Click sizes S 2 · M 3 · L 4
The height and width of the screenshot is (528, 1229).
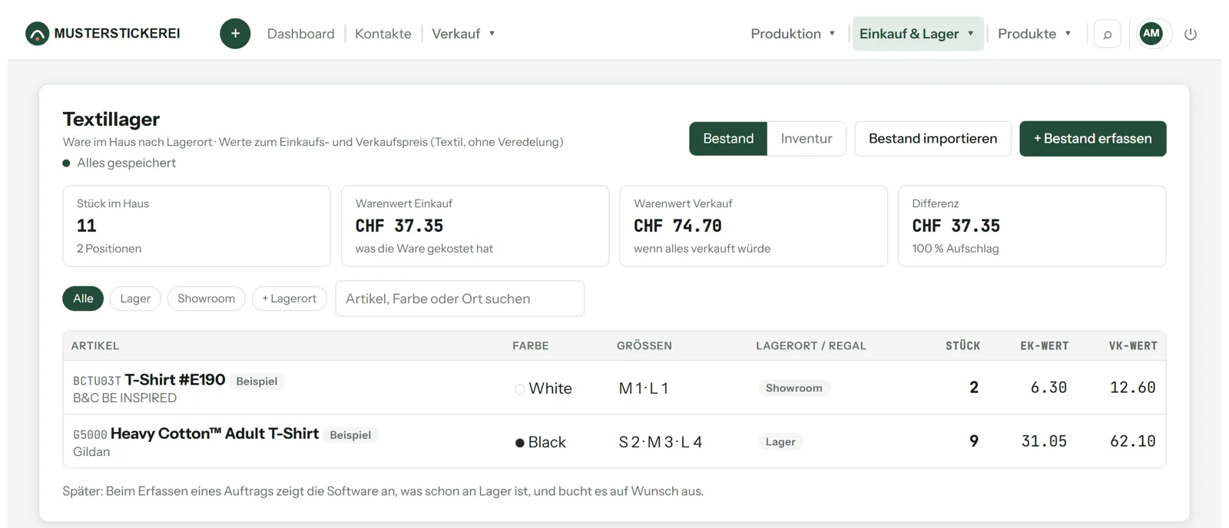click(x=661, y=442)
